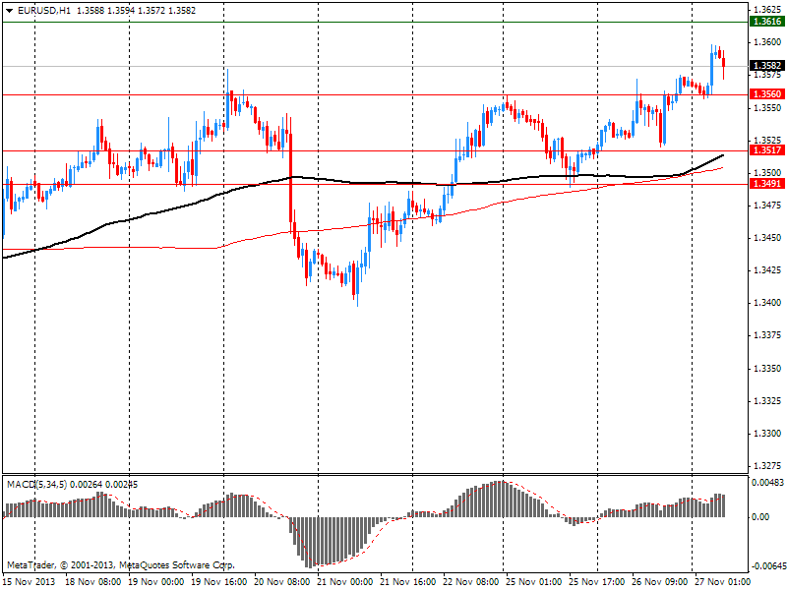Click the 21 Nov 00:00 time label
The width and height of the screenshot is (787, 590).
(x=346, y=582)
